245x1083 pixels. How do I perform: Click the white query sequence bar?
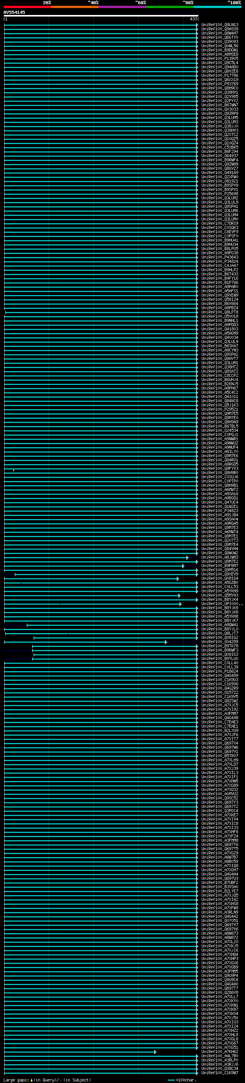[x=101, y=15]
